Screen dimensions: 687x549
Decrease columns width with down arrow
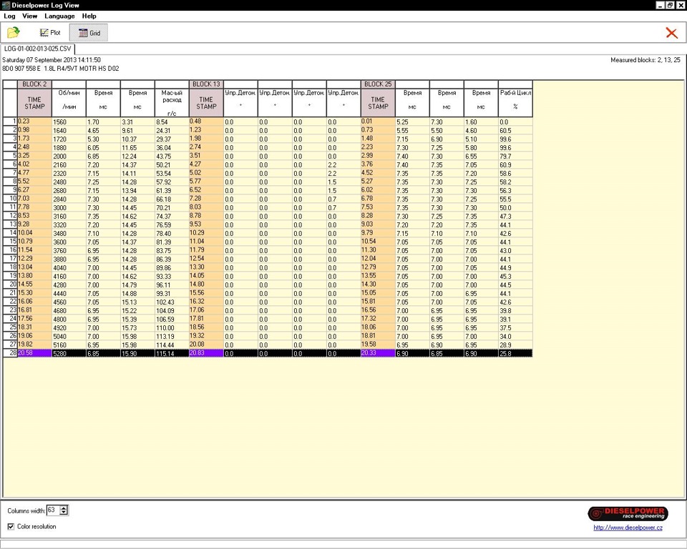click(x=64, y=513)
